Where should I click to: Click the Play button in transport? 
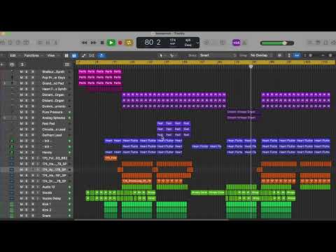[x=111, y=43]
